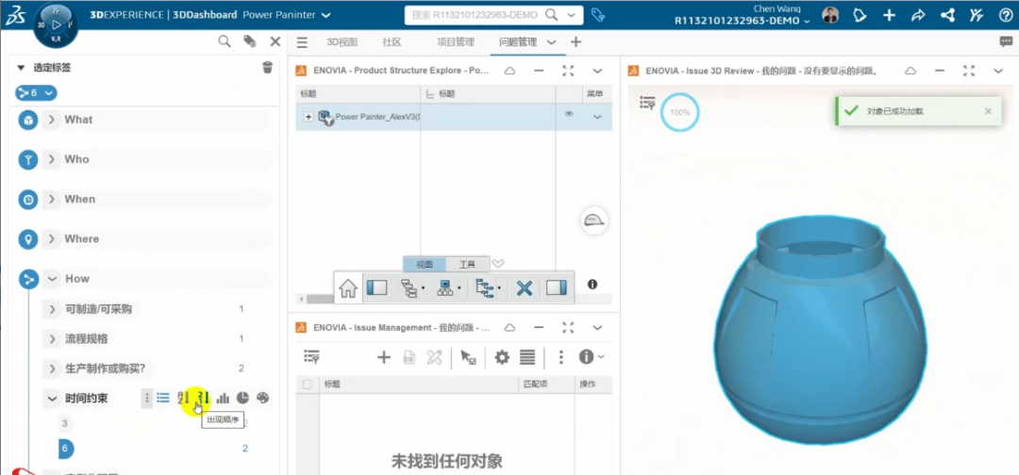Click the Home icon in the floating toolbar

click(x=348, y=287)
